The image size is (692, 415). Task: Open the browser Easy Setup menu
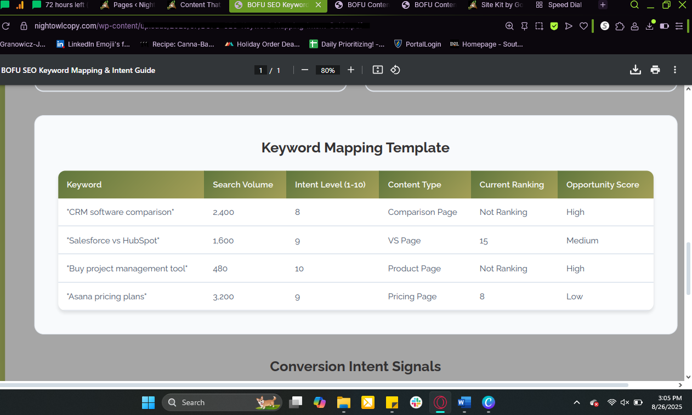click(x=679, y=26)
